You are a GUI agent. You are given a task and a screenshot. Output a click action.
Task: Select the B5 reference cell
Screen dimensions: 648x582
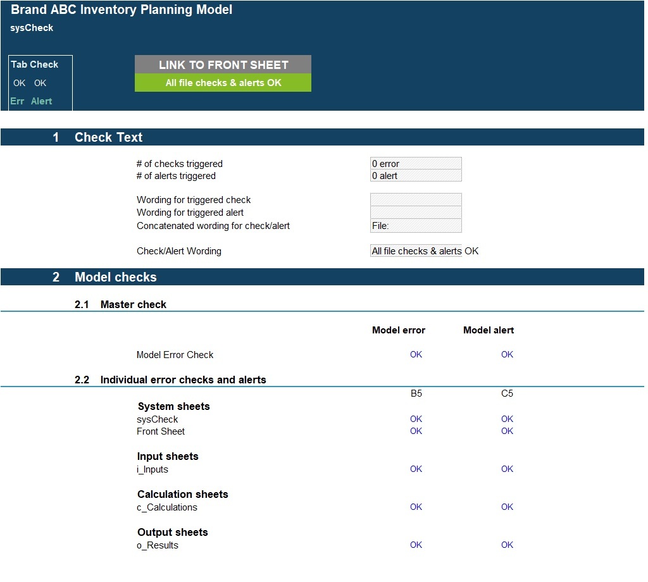pos(416,393)
